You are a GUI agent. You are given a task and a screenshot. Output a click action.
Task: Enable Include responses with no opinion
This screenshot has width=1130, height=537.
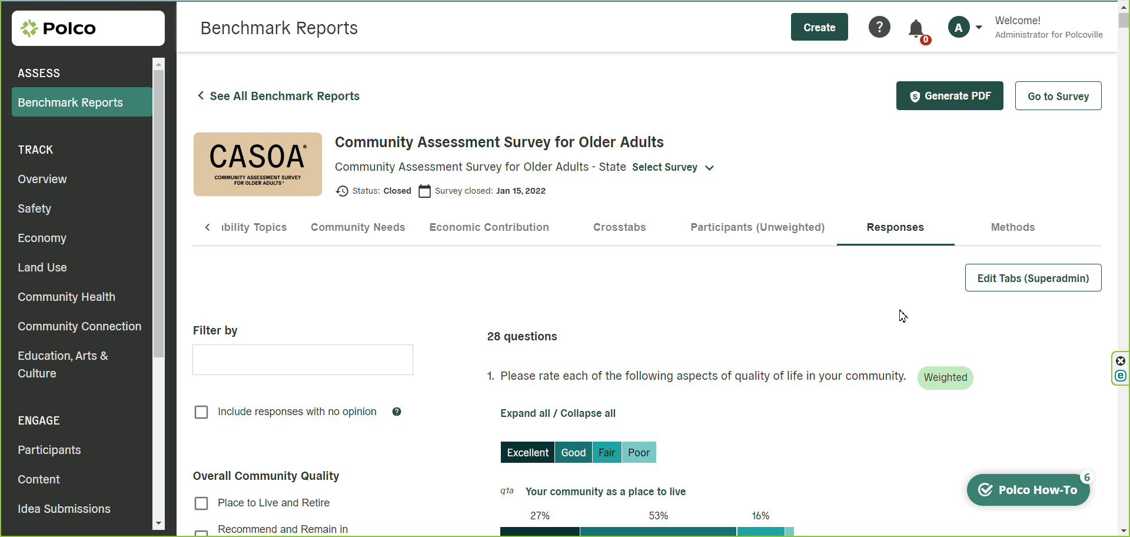coord(201,412)
